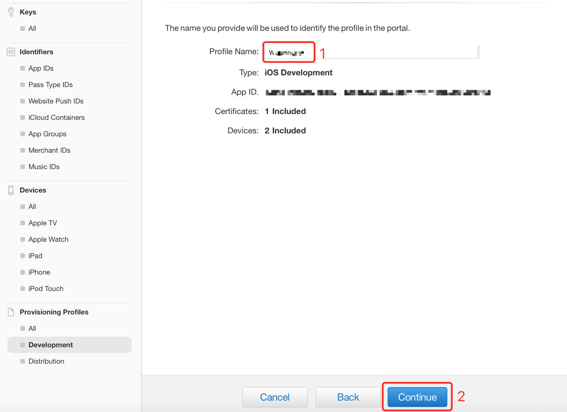Open Merchant IDs list
This screenshot has height=412, width=567.
click(49, 150)
